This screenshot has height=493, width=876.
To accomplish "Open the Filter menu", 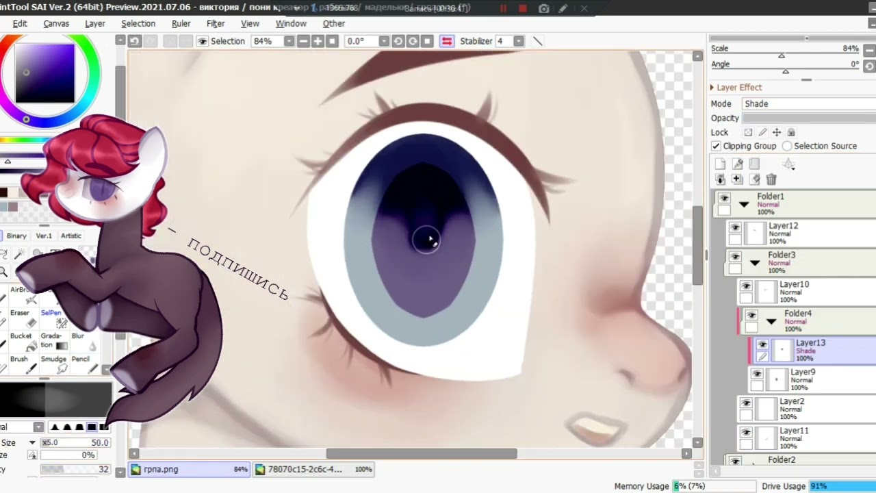I will [x=216, y=23].
